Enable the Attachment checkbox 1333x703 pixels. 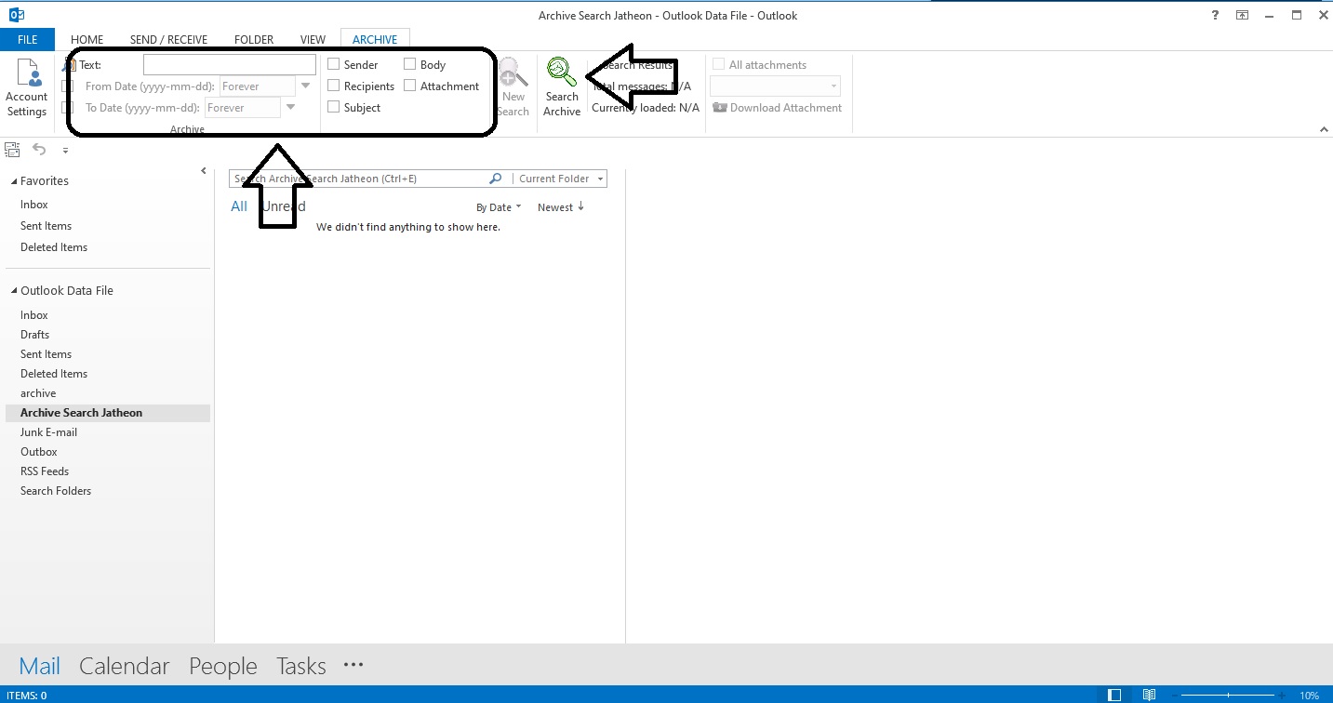point(409,86)
